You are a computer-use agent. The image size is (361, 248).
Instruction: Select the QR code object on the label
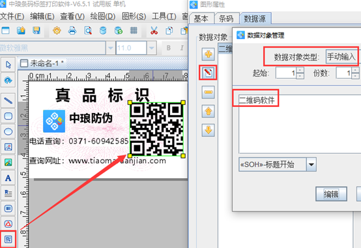pos(156,129)
